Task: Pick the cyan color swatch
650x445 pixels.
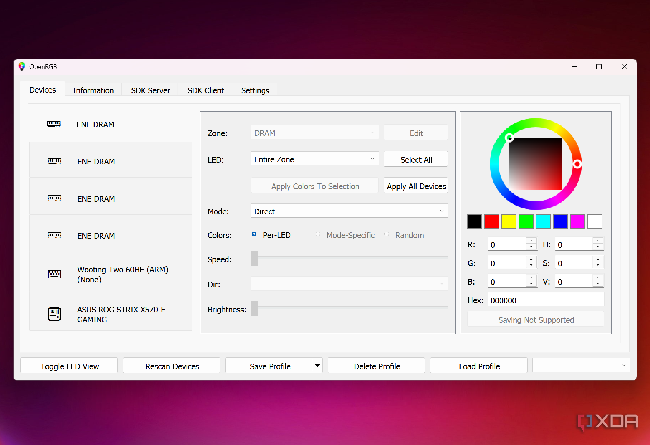Action: click(543, 222)
